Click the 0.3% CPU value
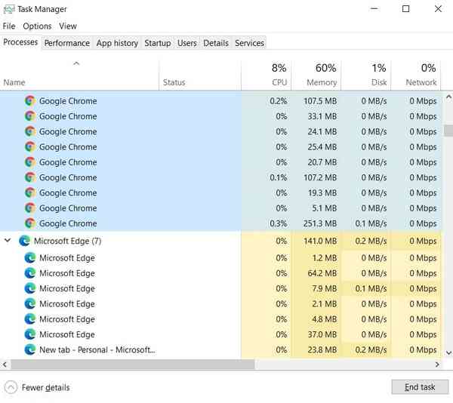Viewport: 453px width, 403px height. [278, 223]
